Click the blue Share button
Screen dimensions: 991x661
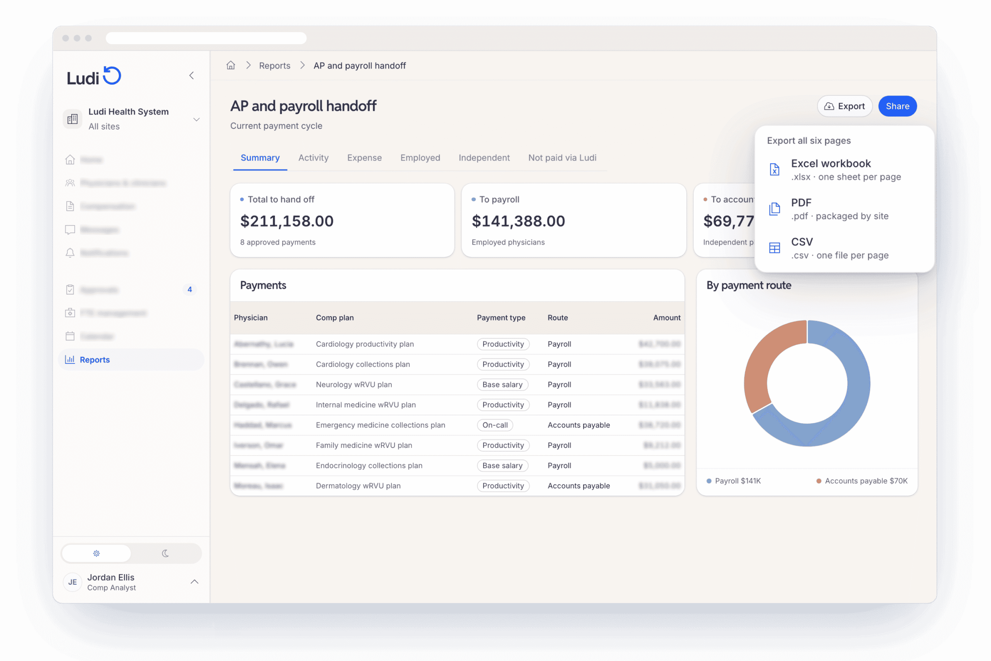897,106
